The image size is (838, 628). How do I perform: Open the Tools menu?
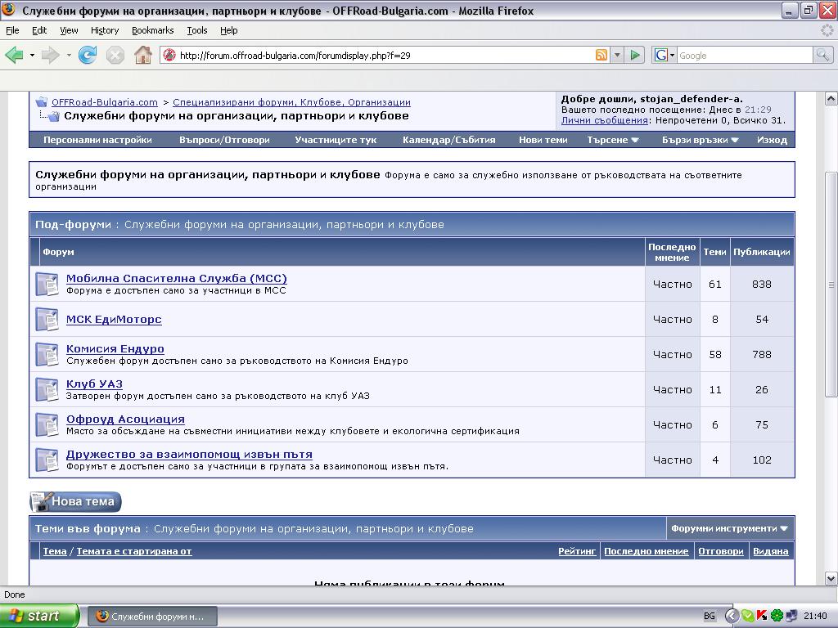pyautogui.click(x=197, y=30)
